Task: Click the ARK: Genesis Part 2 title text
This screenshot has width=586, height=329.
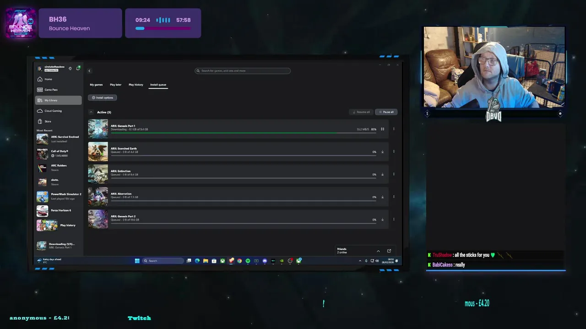Action: (x=123, y=216)
